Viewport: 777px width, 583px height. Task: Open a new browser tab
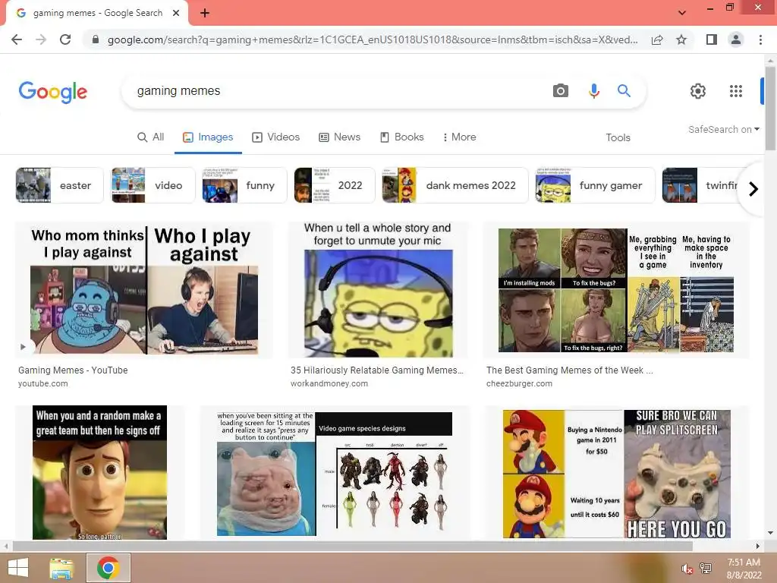point(205,13)
